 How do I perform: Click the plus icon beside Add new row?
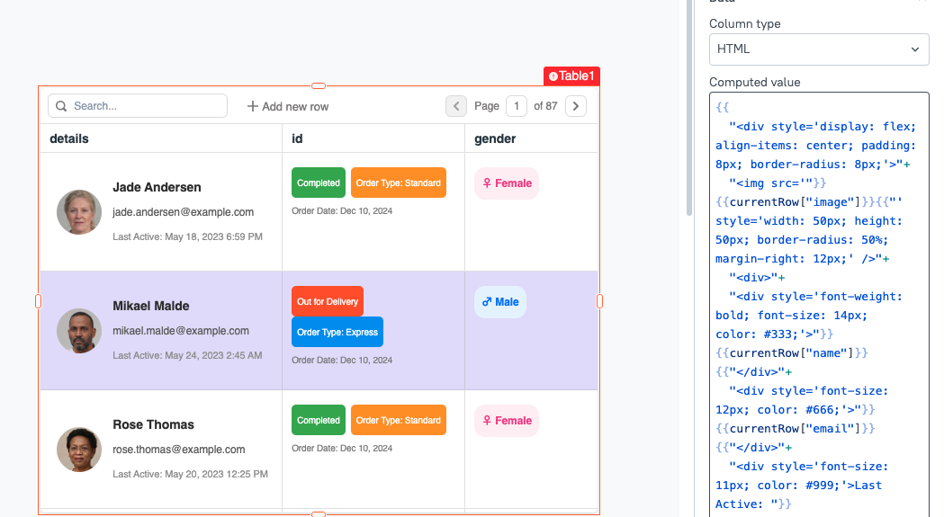(x=253, y=106)
